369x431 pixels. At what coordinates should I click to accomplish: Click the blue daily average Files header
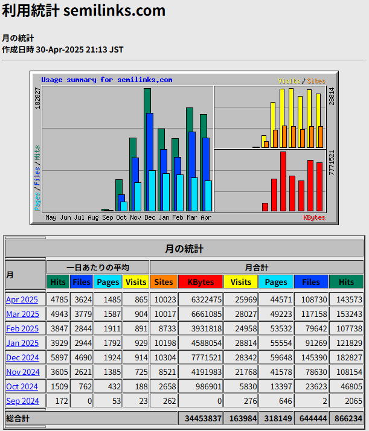[82, 282]
